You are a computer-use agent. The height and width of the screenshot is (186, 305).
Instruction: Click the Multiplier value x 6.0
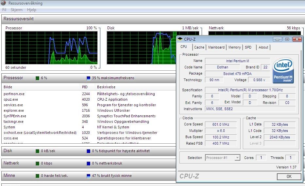pos(221,131)
